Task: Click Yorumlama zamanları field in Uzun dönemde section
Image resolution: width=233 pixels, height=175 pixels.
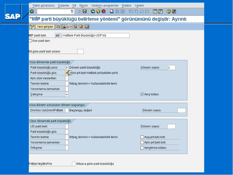Action: (x=67, y=142)
